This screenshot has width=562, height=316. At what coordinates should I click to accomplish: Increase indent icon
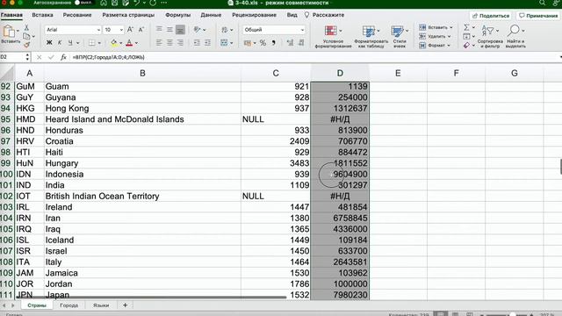click(x=207, y=43)
